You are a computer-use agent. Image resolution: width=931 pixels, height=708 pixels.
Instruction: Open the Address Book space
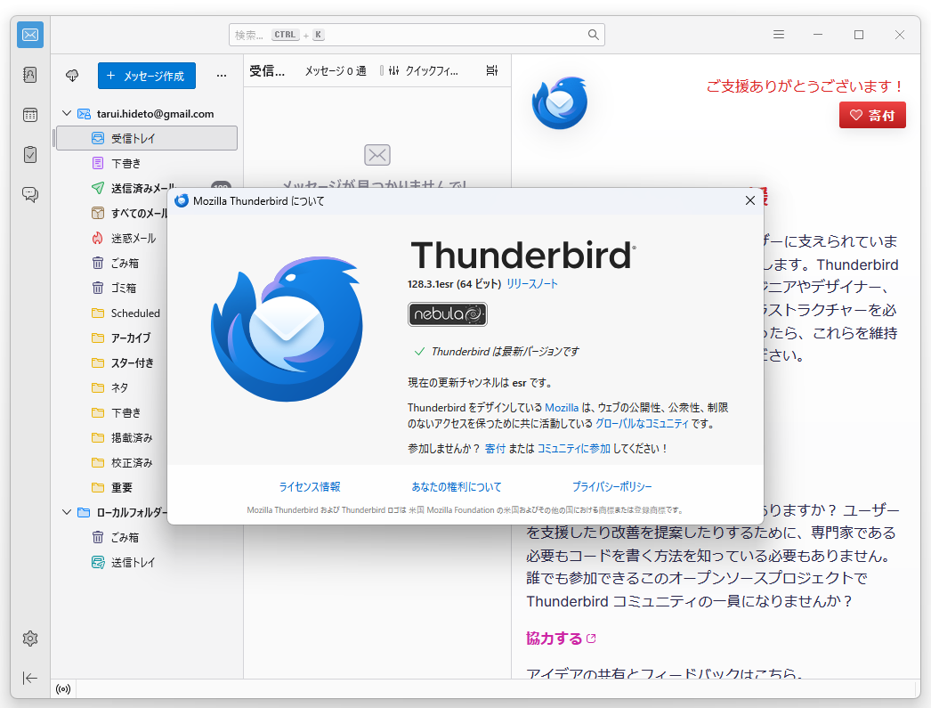pos(29,75)
